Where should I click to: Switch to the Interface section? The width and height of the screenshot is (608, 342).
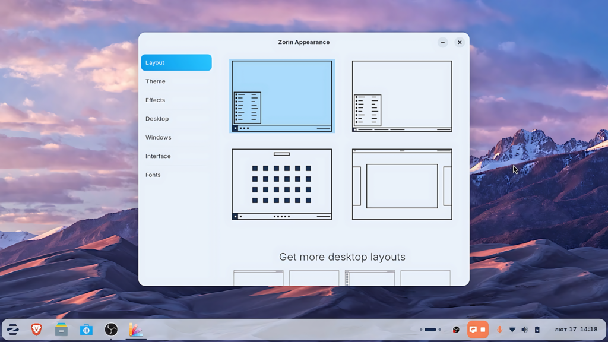[176, 156]
